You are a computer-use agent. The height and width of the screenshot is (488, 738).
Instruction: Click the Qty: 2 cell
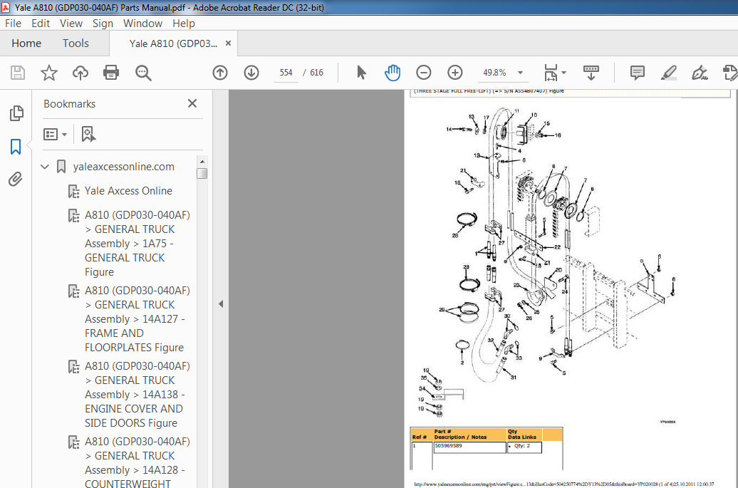pyautogui.click(x=524, y=447)
